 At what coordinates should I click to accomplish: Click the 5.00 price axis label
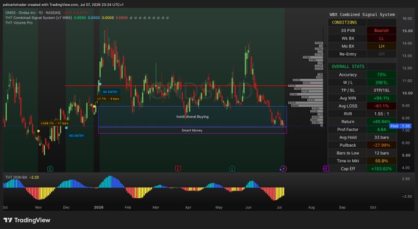tap(406, 155)
